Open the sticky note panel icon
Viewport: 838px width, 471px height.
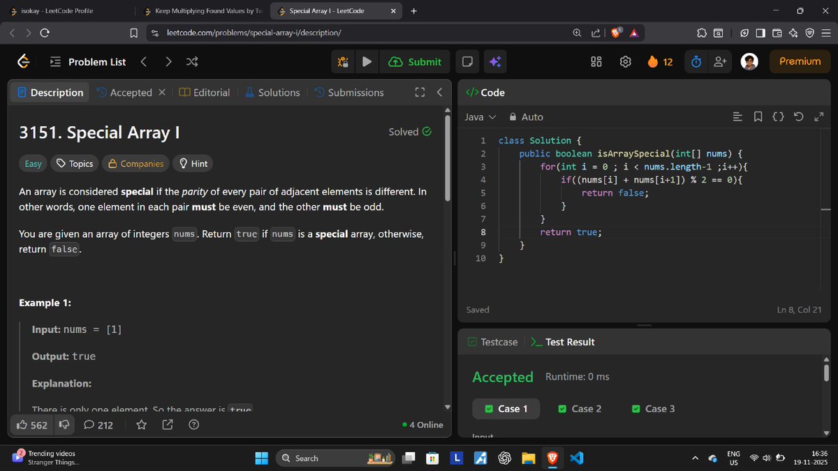tap(466, 61)
